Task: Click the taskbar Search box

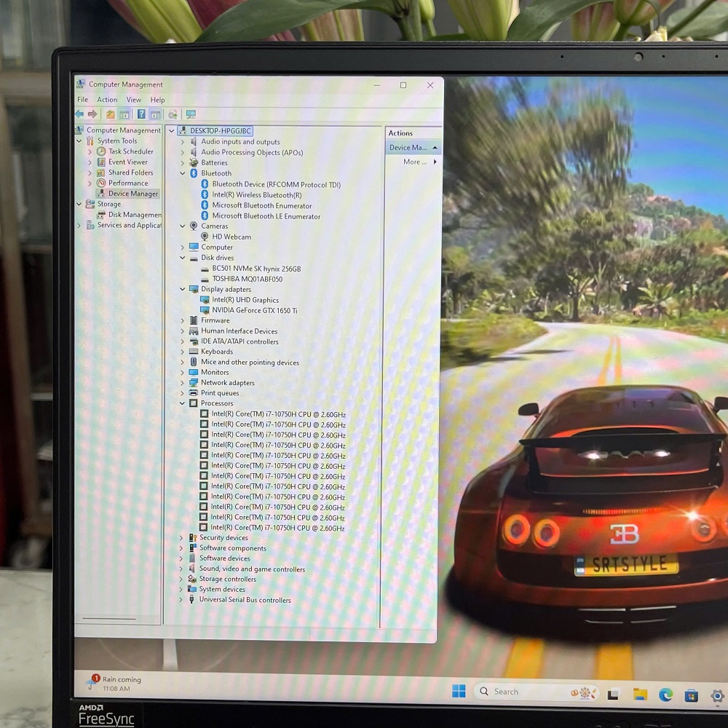Action: 537,692
